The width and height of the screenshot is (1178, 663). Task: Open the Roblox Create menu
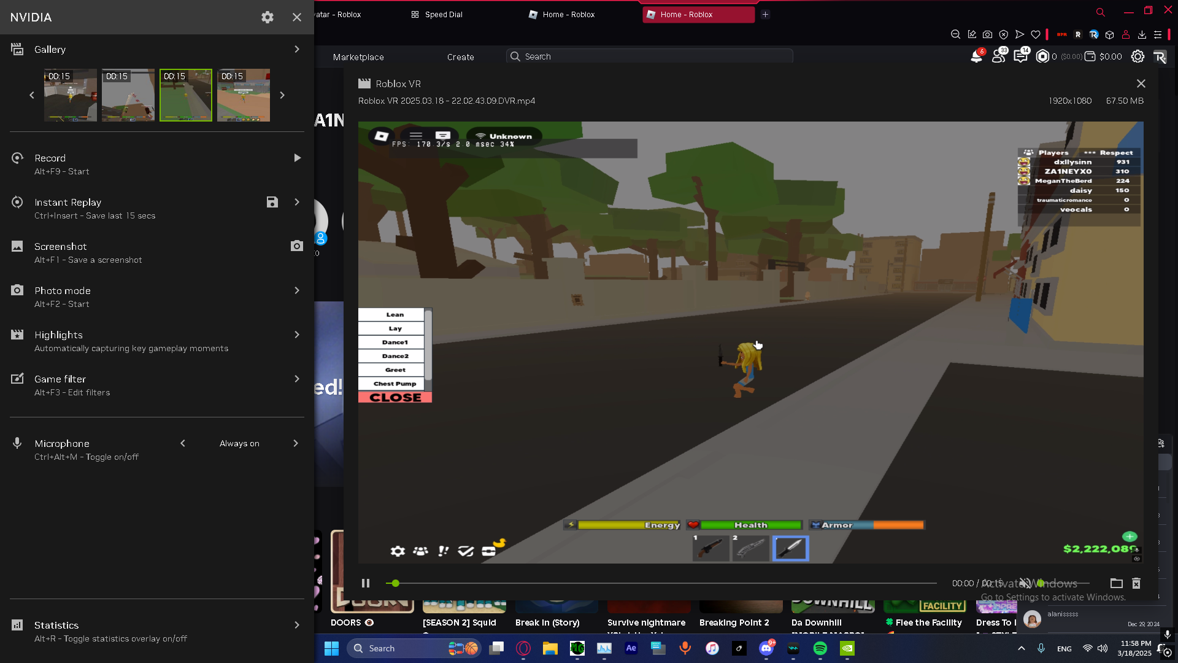coord(461,57)
